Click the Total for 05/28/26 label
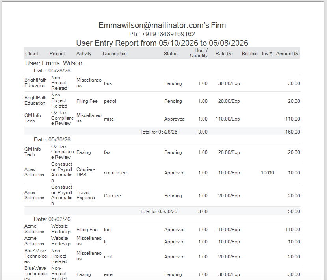 (158, 132)
